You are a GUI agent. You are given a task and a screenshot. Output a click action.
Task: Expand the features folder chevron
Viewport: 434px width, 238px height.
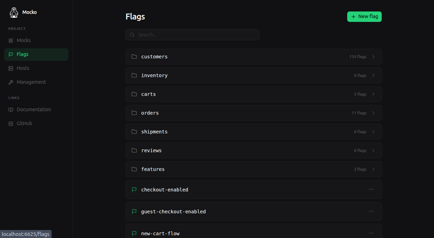[373, 169]
